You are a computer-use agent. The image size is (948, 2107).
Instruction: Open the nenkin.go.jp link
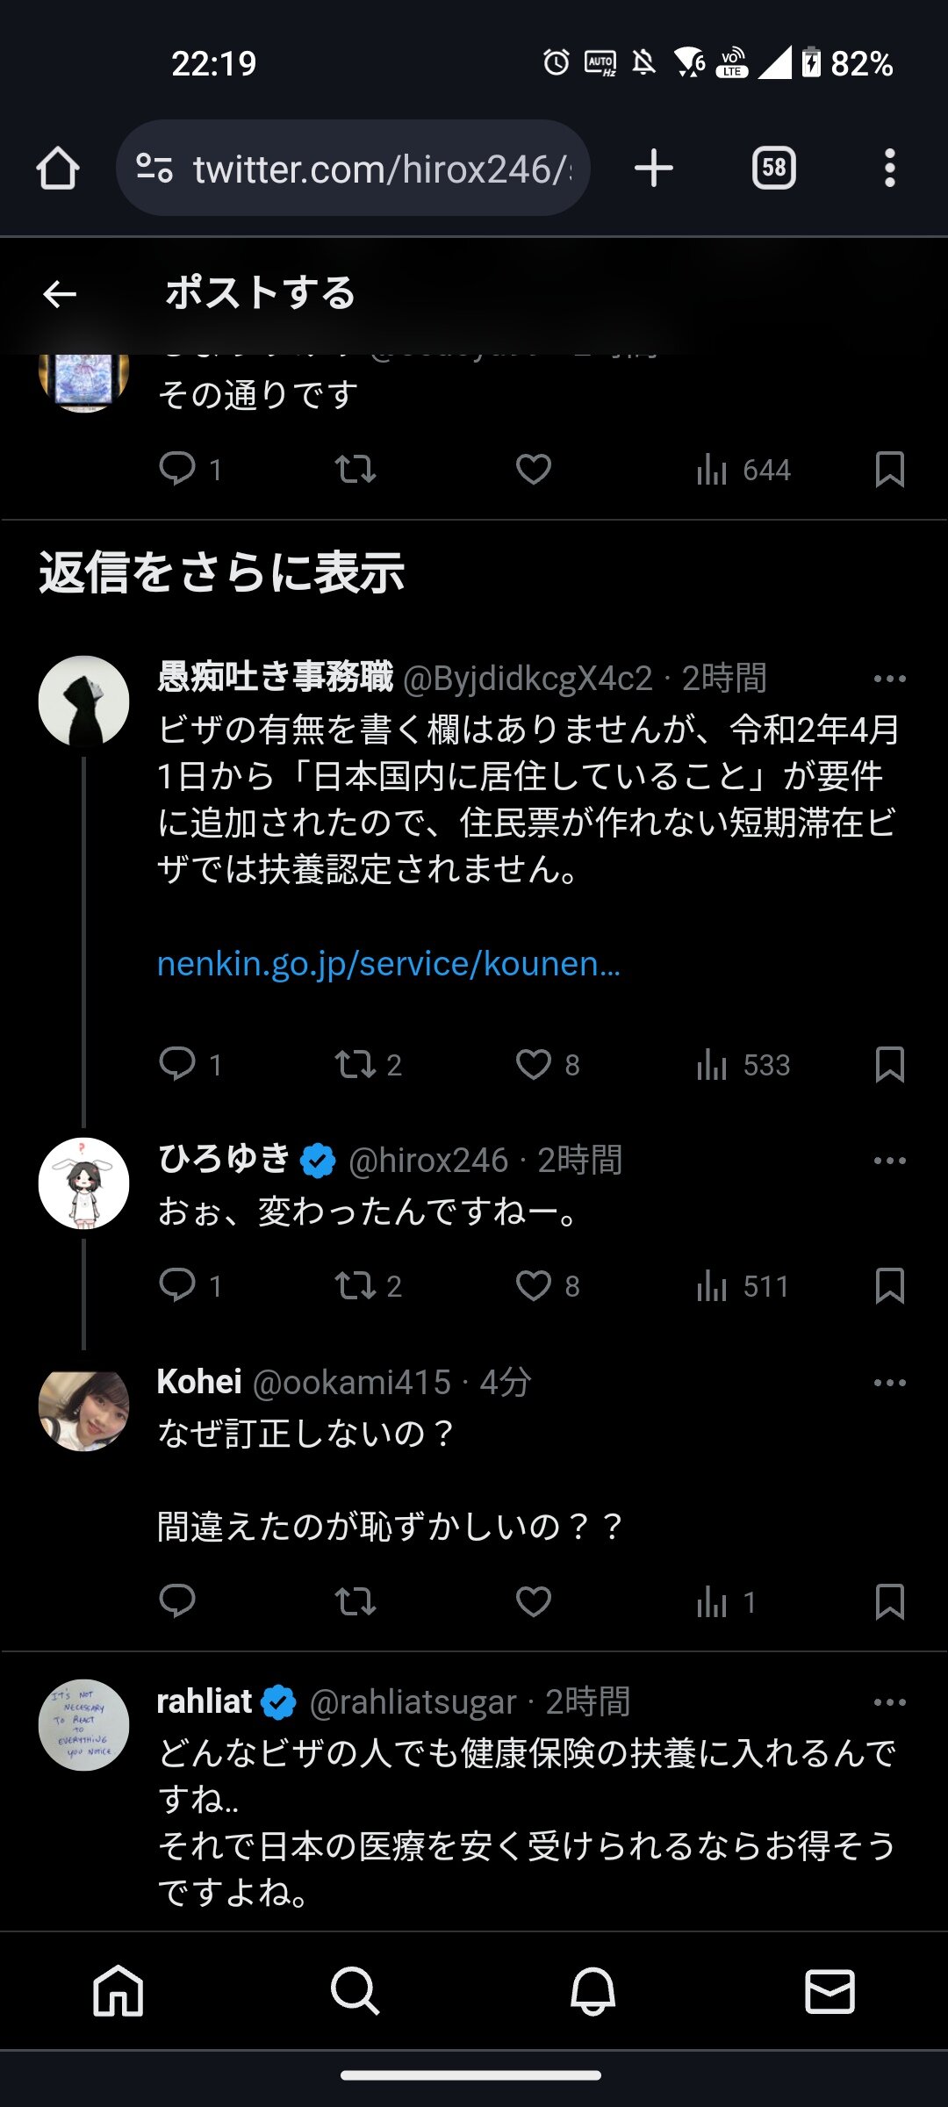coord(388,964)
